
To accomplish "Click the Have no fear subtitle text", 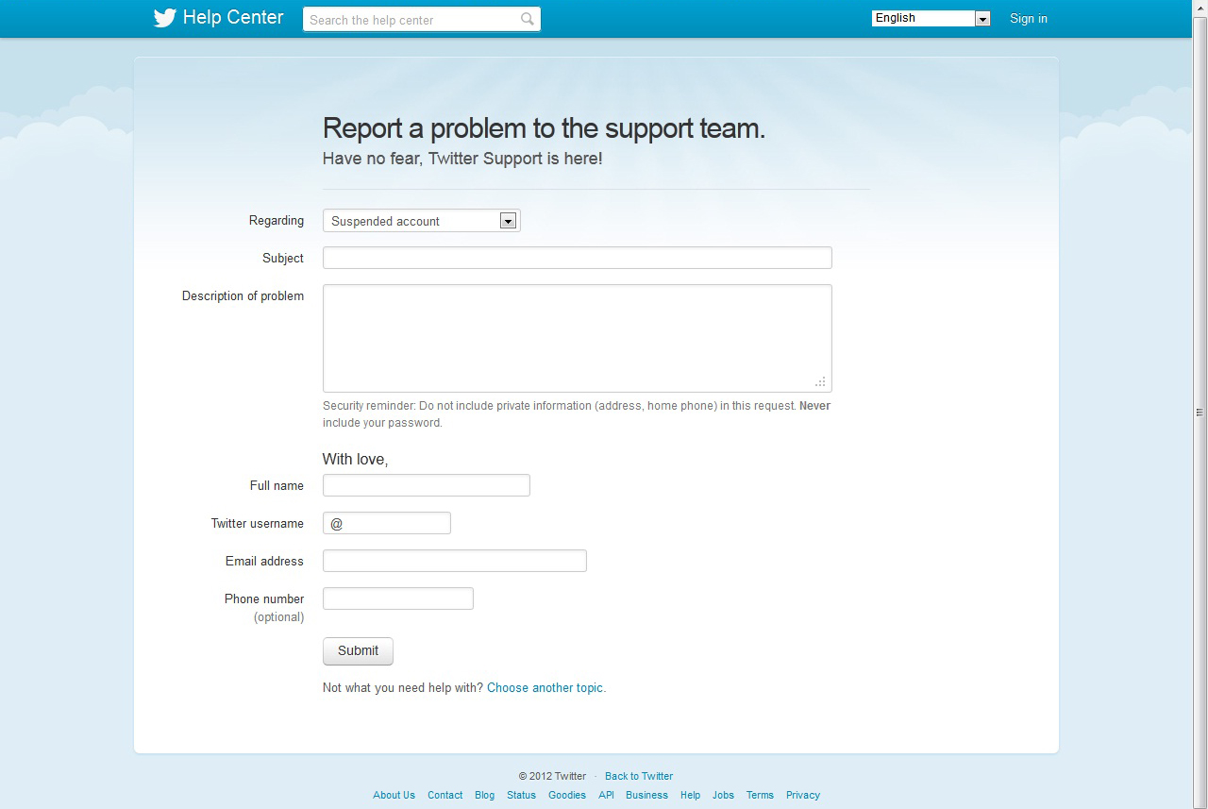I will [x=462, y=159].
